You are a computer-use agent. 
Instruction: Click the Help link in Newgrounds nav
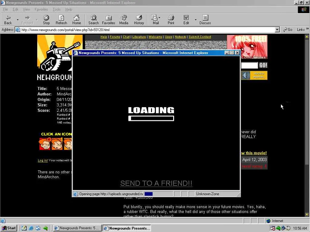click(104, 37)
